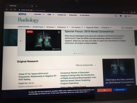The image size is (137, 103).
Task: Click the Information icon
Action: [x=122, y=28]
